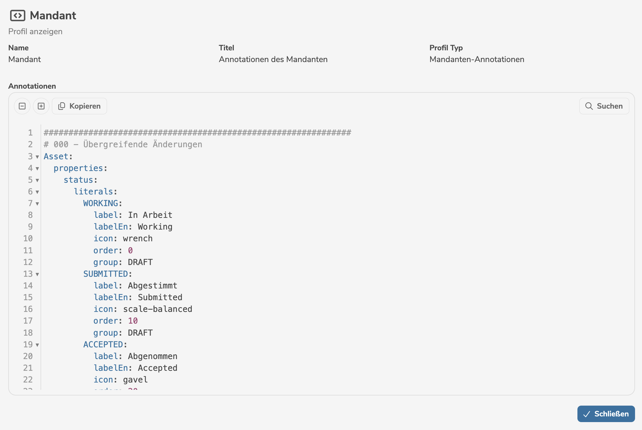Click the checkmark icon on Schließen

[x=587, y=414]
